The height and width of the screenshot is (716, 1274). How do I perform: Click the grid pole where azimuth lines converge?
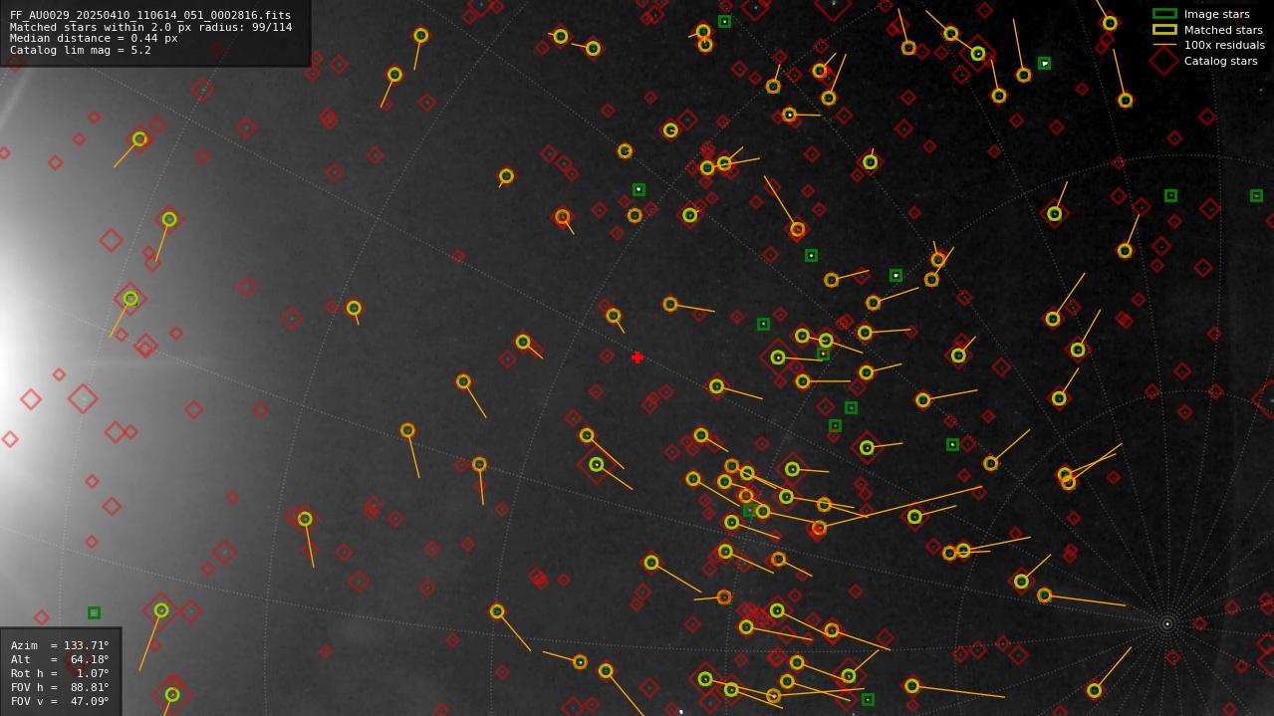tap(1167, 624)
